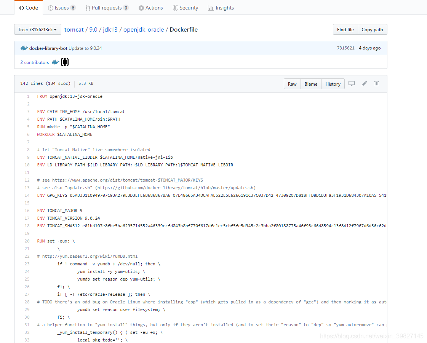Click the ENV TOMCAT_SHA512 line
Viewport: 427px width, 343px height.
tap(212, 226)
